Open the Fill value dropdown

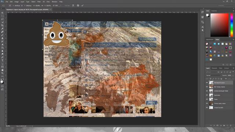pos(233,78)
